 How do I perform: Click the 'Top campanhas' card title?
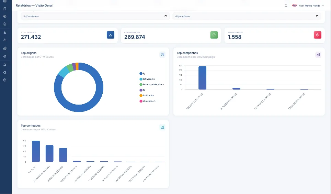coord(187,53)
